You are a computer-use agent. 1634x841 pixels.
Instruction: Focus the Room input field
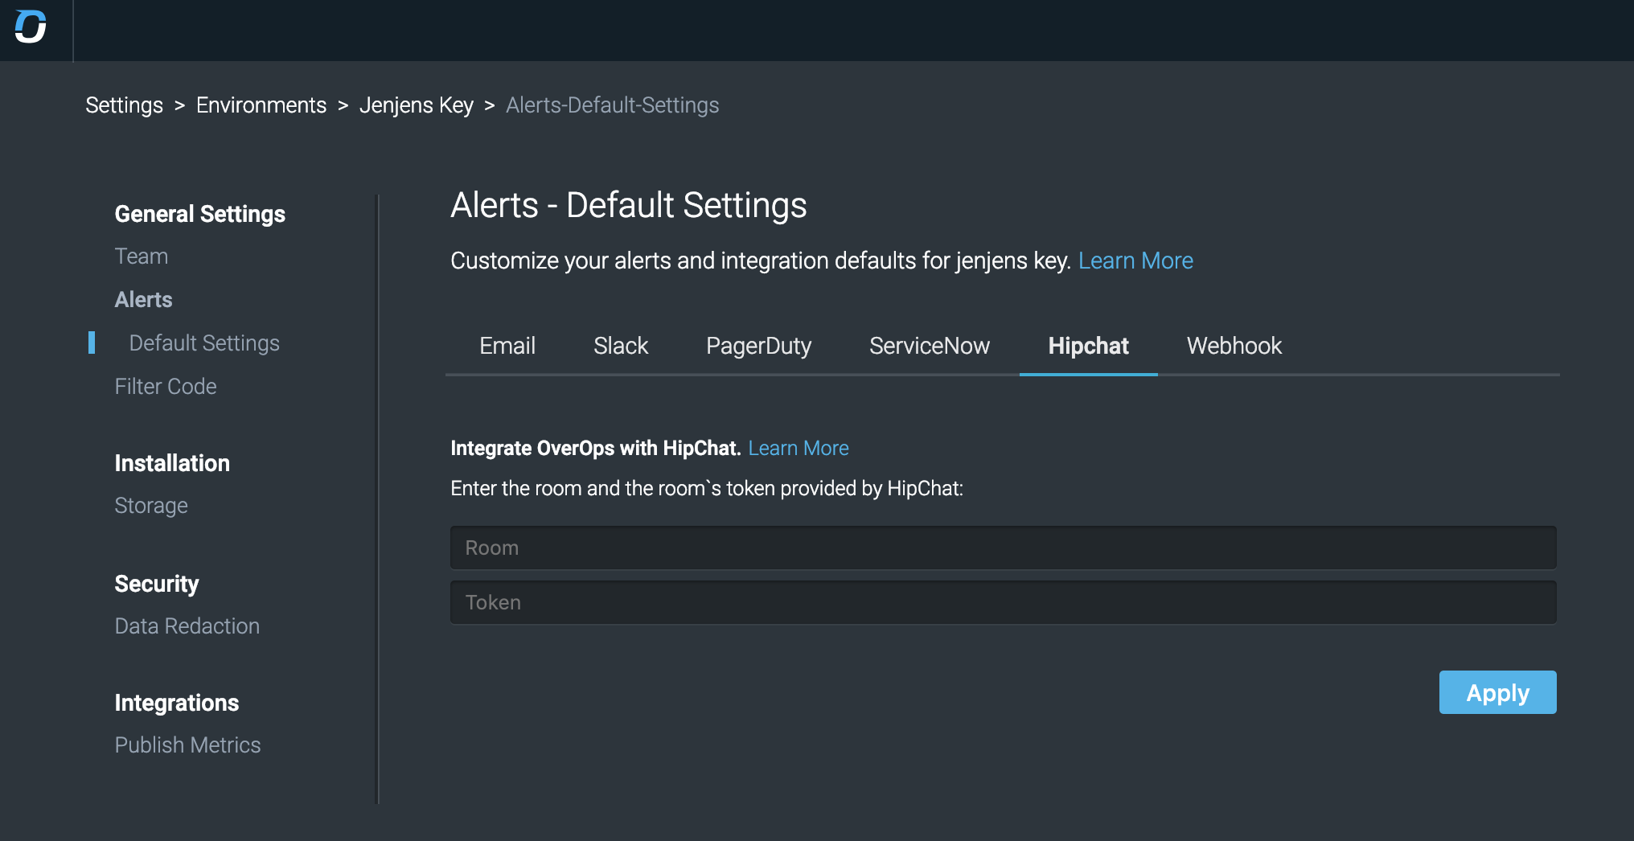[1004, 548]
